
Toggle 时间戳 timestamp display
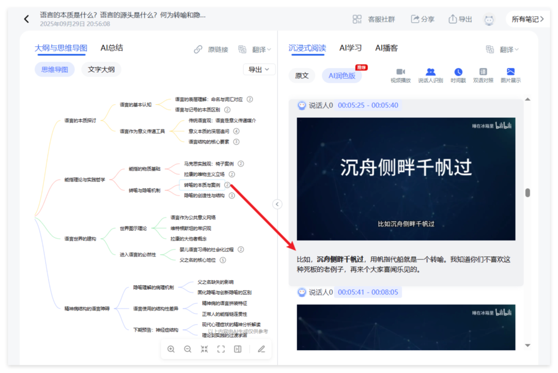coord(458,75)
